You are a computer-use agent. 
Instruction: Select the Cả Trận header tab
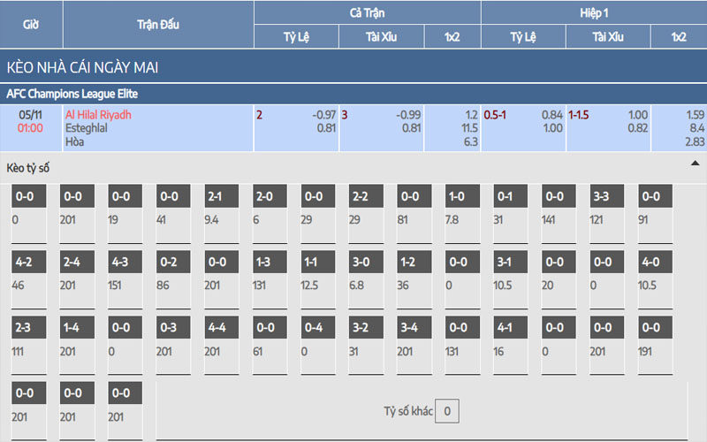tap(367, 12)
